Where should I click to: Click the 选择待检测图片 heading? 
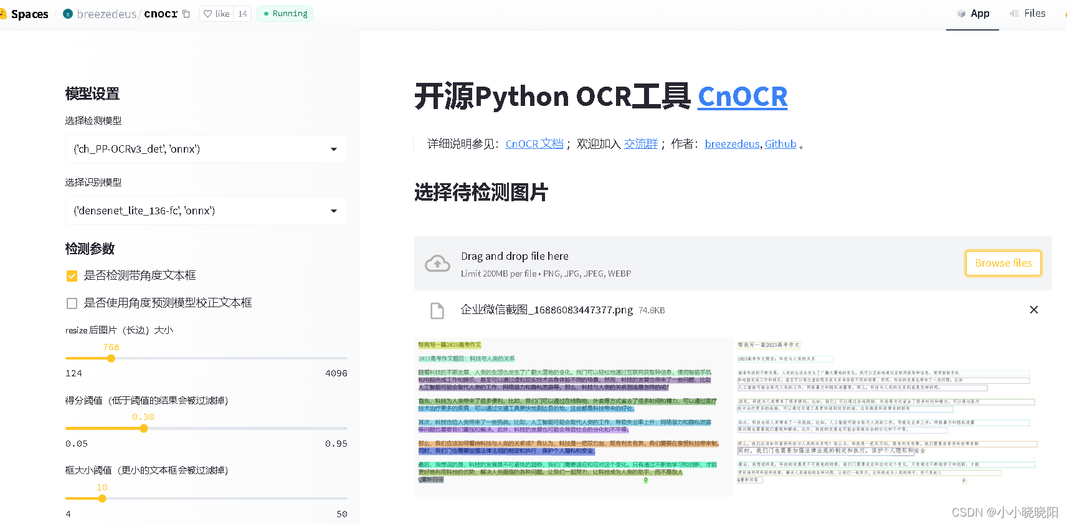click(481, 193)
